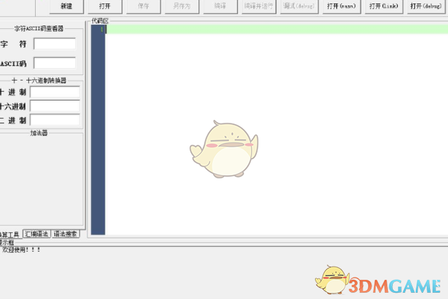This screenshot has width=448, height=299.
Task: Click the 新建 button
Action: click(x=67, y=6)
